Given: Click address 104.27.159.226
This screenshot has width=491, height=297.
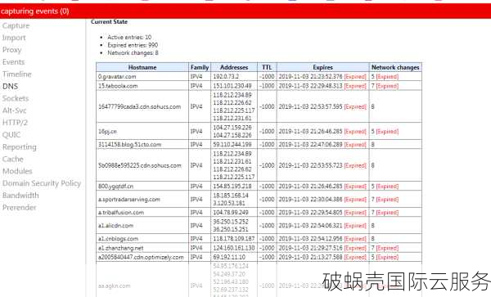Looking at the screenshot, I should (x=232, y=128).
